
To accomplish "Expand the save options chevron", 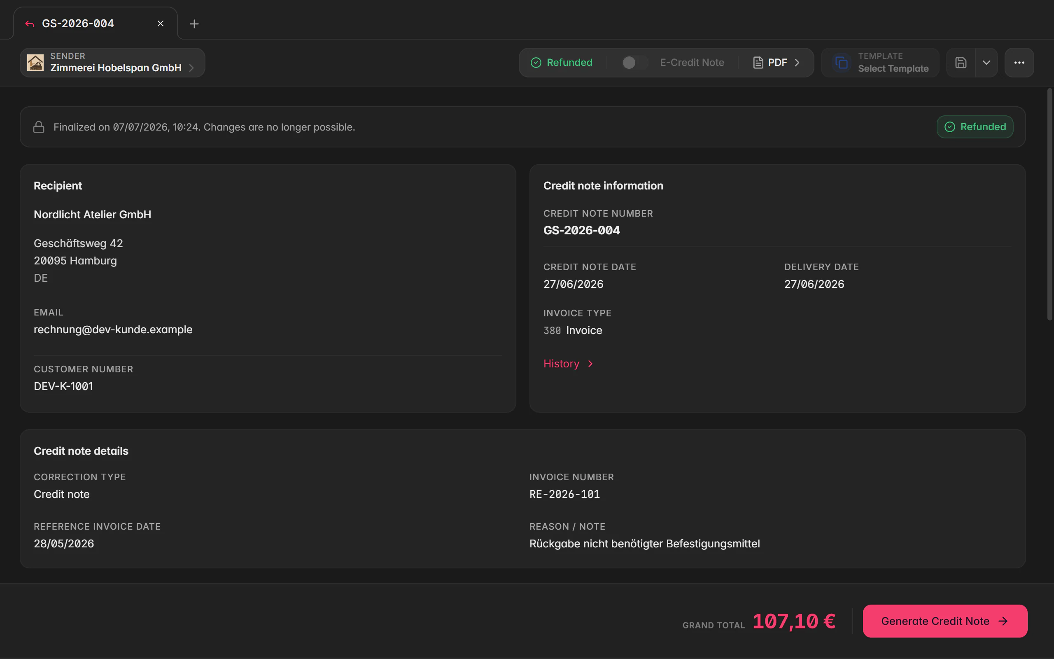I will click(x=986, y=63).
